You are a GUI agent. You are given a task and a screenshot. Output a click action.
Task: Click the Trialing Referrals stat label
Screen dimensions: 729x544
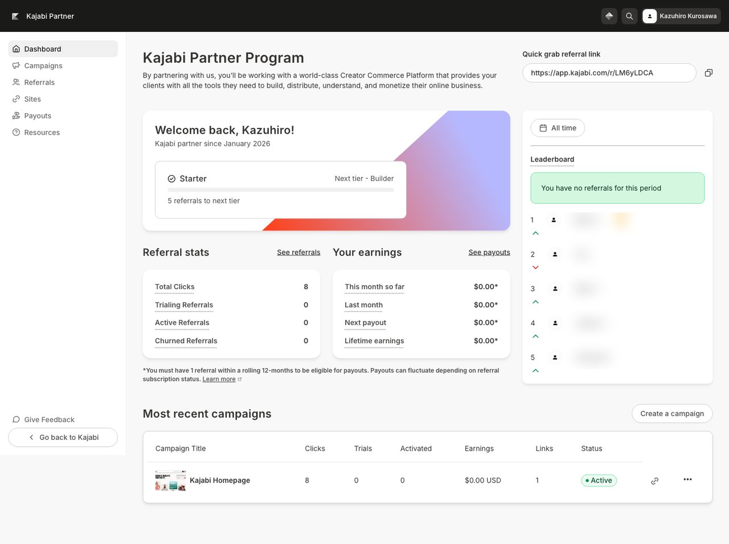184,305
